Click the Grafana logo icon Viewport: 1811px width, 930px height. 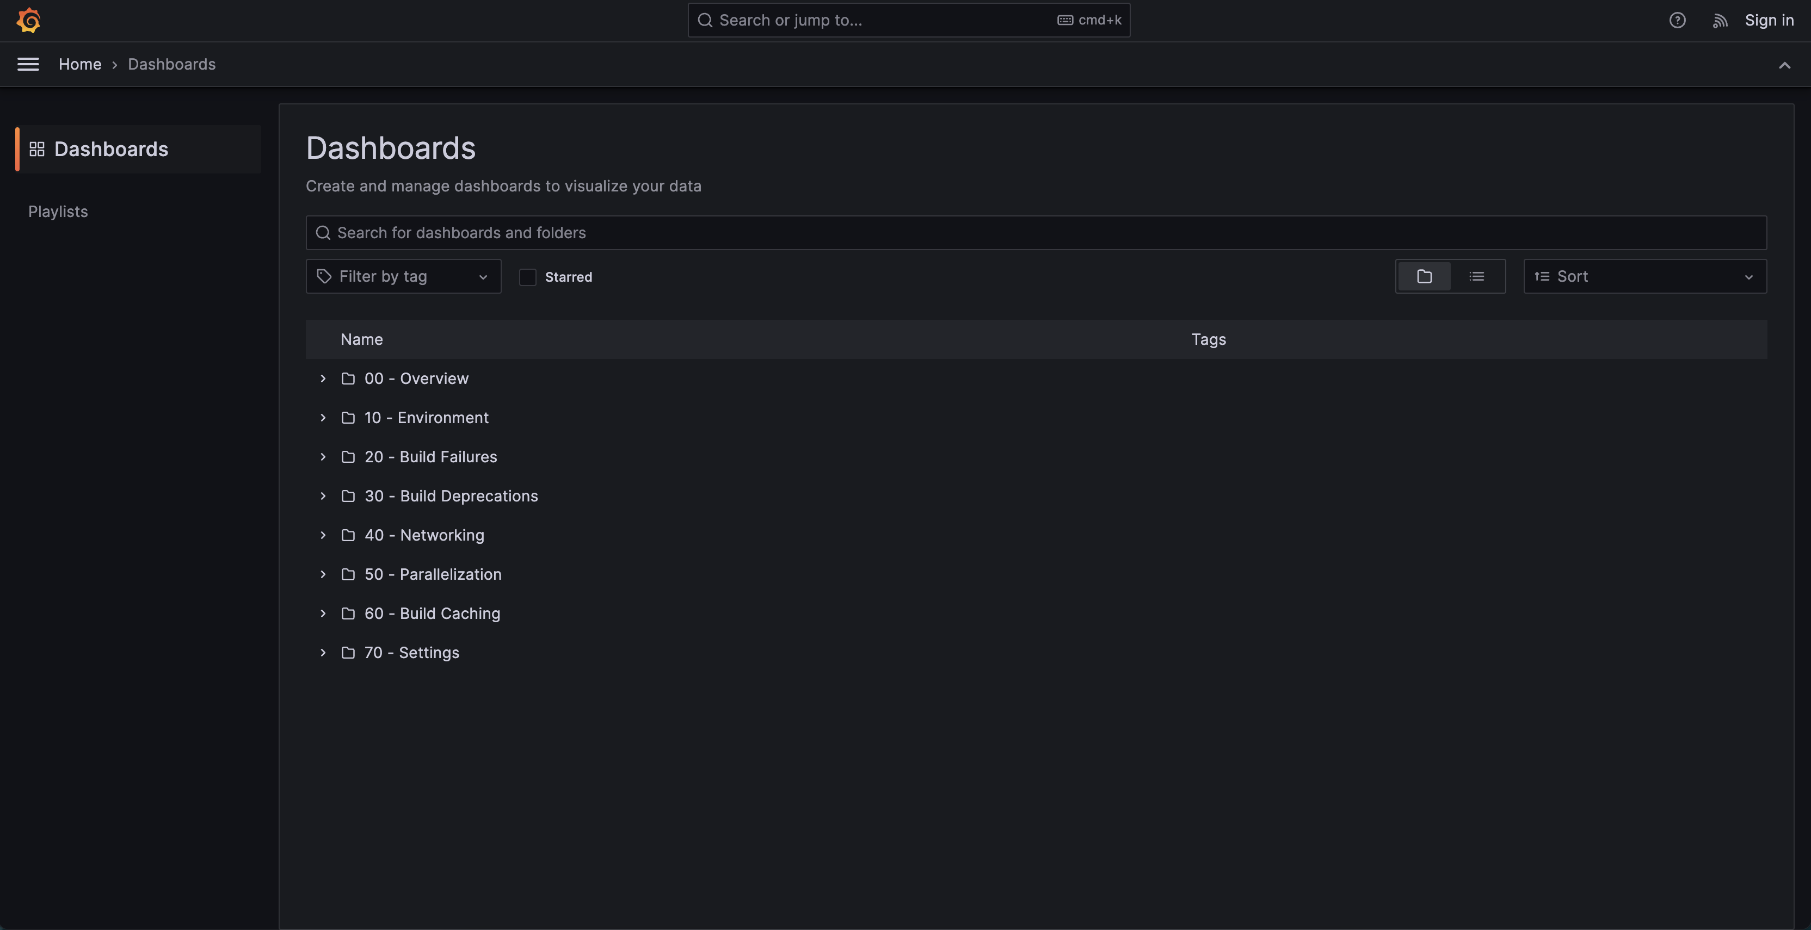click(28, 20)
